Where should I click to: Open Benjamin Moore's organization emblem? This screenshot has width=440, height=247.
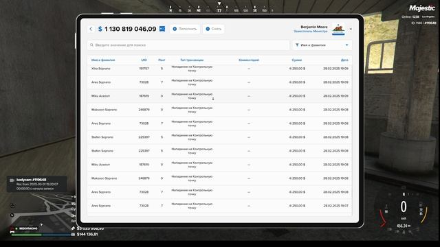[338, 29]
